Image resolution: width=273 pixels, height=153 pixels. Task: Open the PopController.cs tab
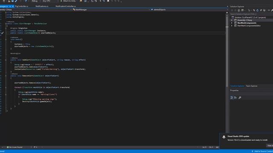22,6
